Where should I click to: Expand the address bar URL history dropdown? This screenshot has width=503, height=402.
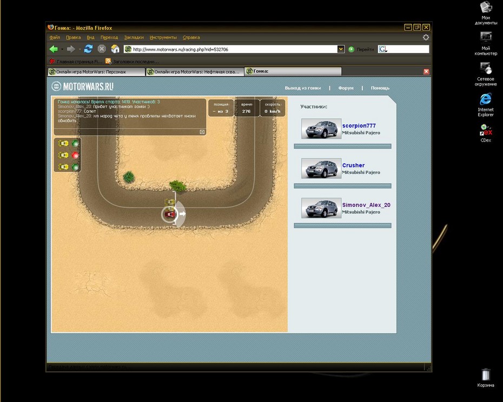pos(341,49)
